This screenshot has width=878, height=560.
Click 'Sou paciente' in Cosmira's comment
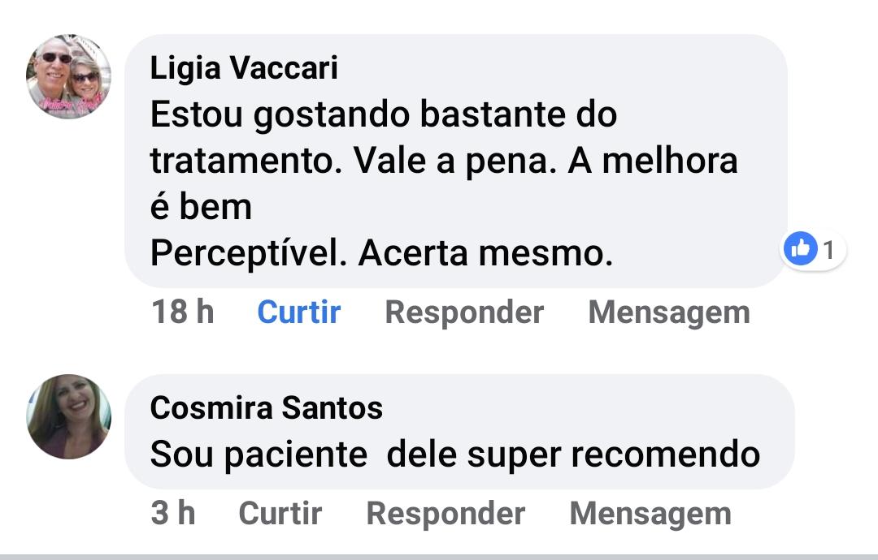pos(259,454)
